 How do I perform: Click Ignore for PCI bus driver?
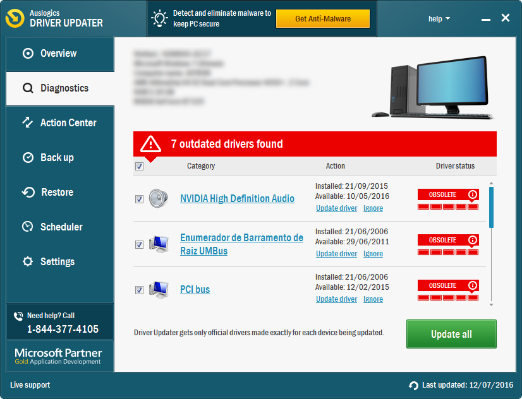373,299
